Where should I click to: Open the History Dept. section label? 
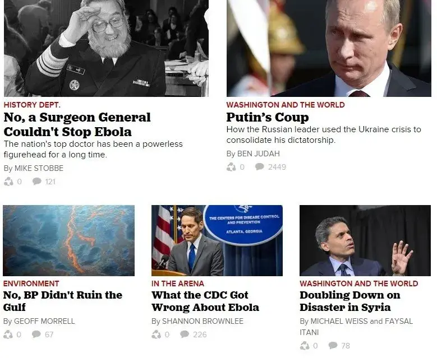click(32, 105)
